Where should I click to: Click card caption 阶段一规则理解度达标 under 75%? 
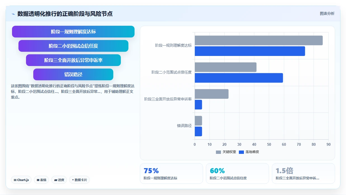pyautogui.click(x=160, y=178)
